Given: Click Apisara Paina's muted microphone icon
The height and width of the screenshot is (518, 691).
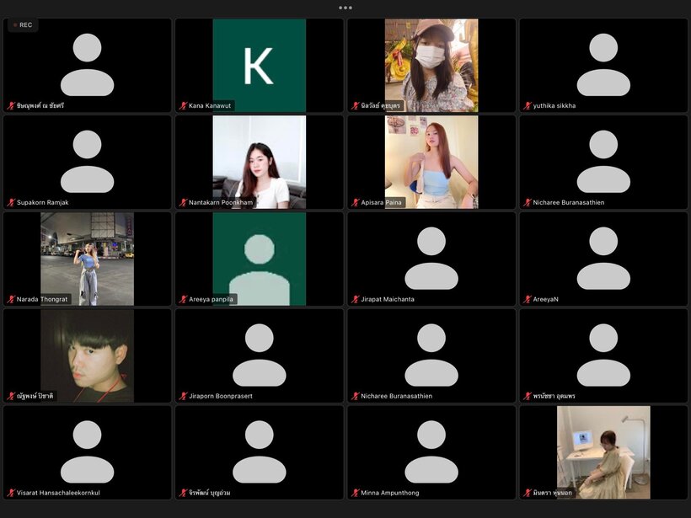Looking at the screenshot, I should [x=356, y=203].
